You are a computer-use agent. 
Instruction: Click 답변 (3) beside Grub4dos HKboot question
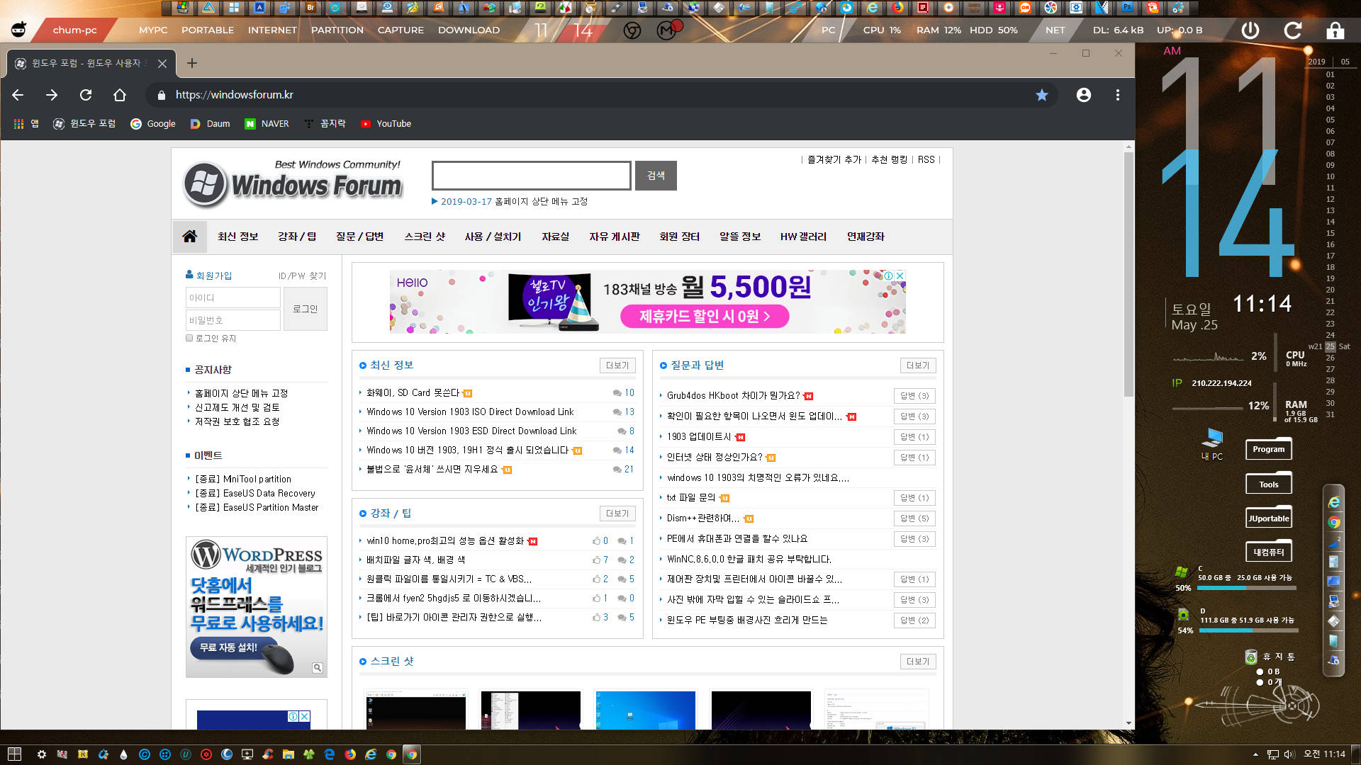914,396
